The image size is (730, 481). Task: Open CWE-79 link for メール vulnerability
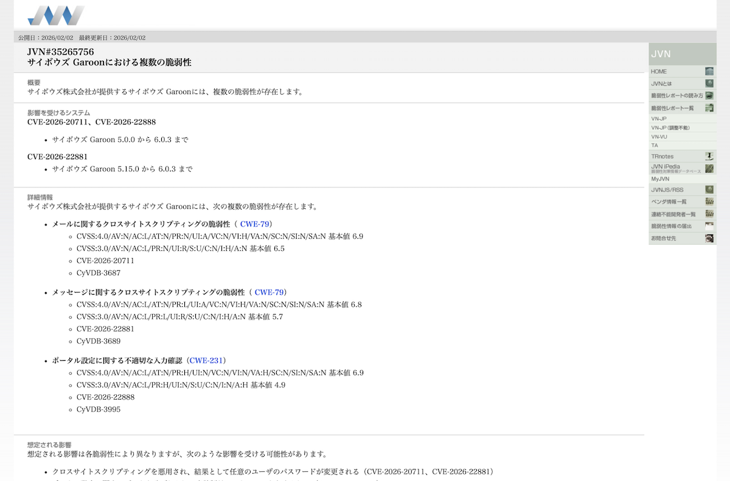click(255, 224)
